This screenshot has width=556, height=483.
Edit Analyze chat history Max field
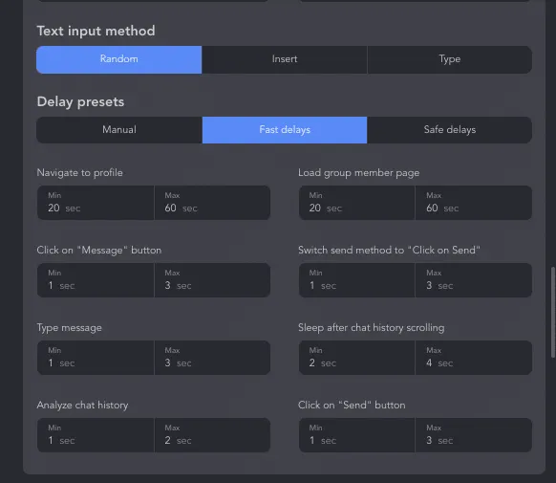pyautogui.click(x=212, y=435)
